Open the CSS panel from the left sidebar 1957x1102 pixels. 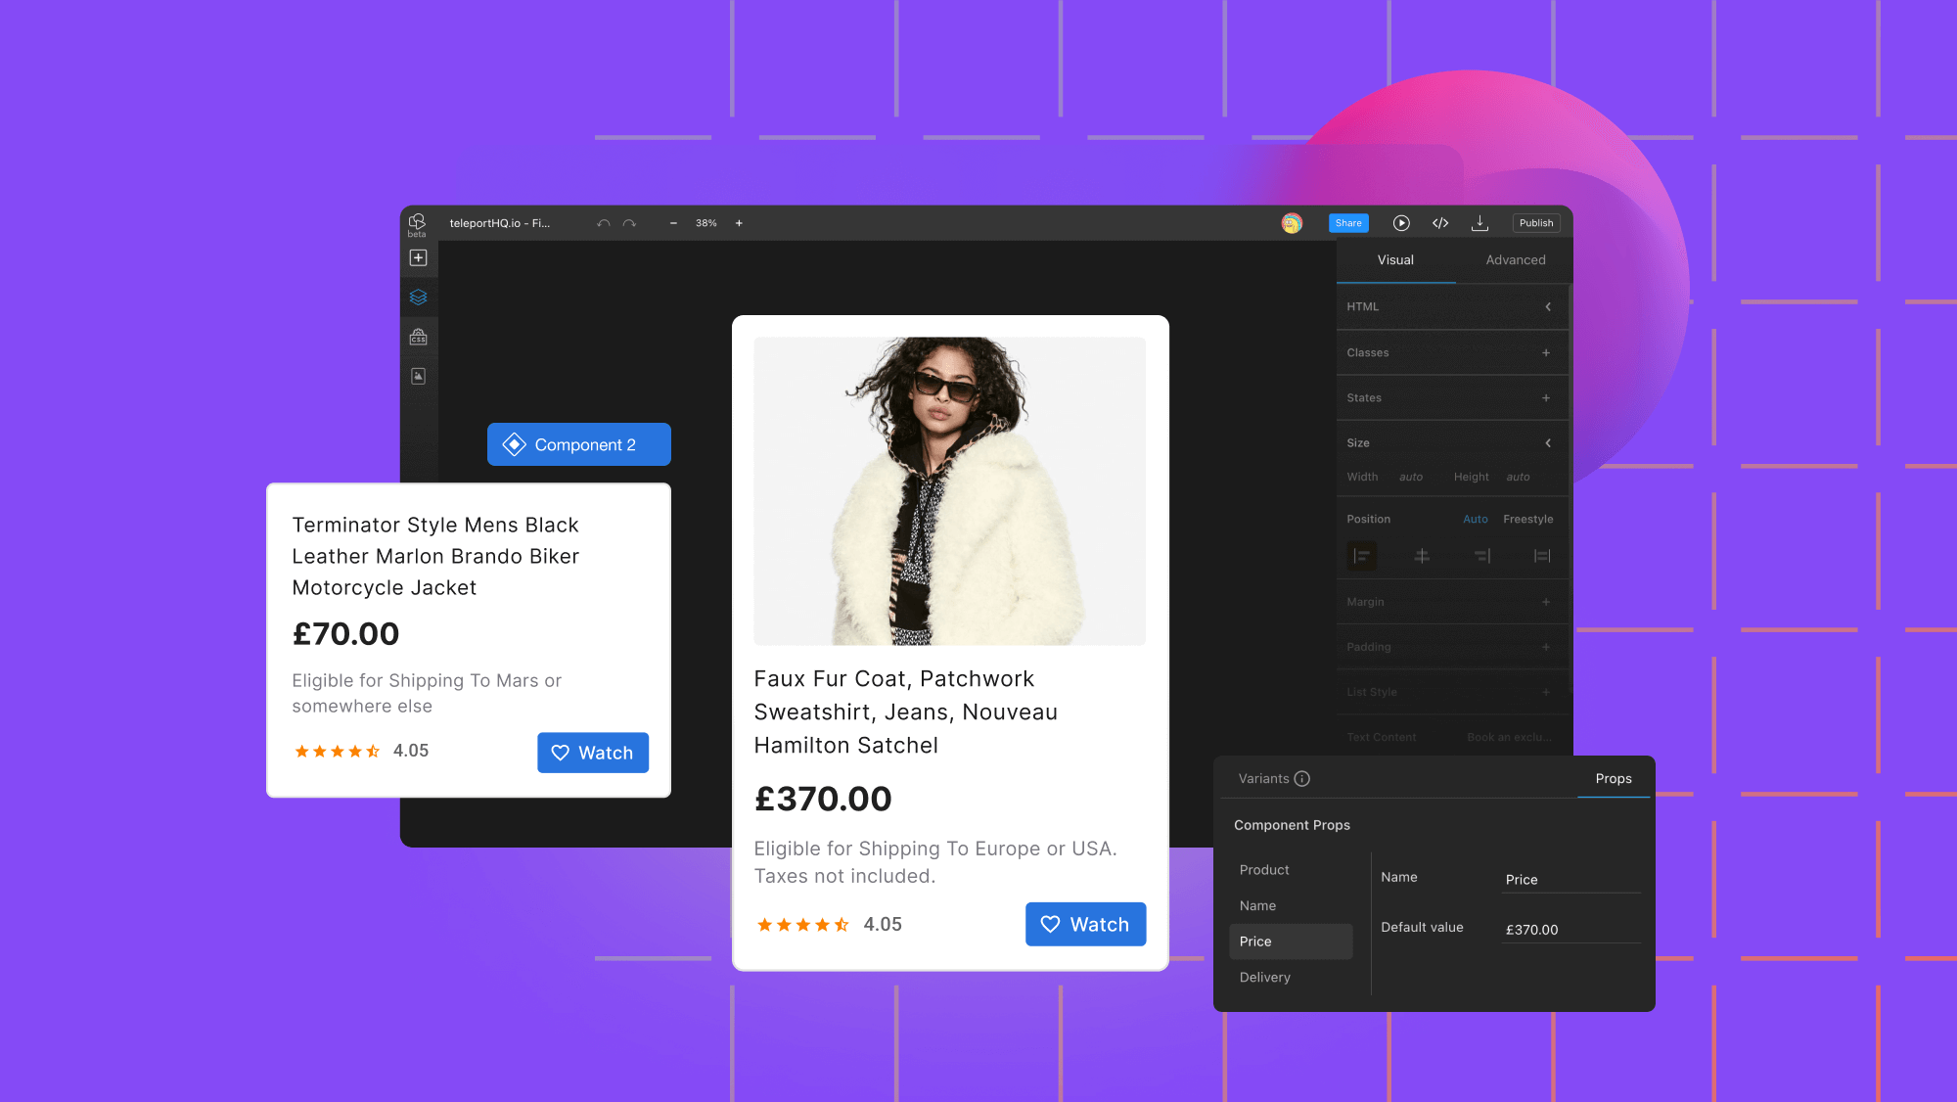pos(419,337)
